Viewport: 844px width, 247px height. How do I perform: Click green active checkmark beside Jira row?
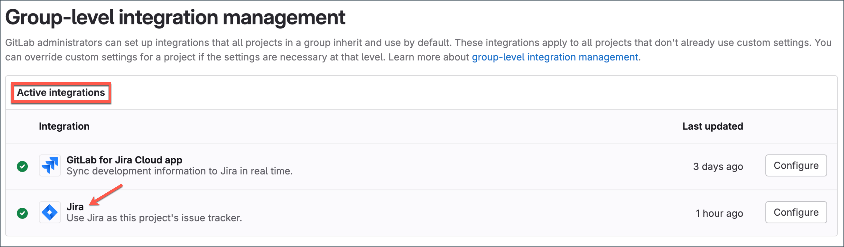(x=22, y=213)
